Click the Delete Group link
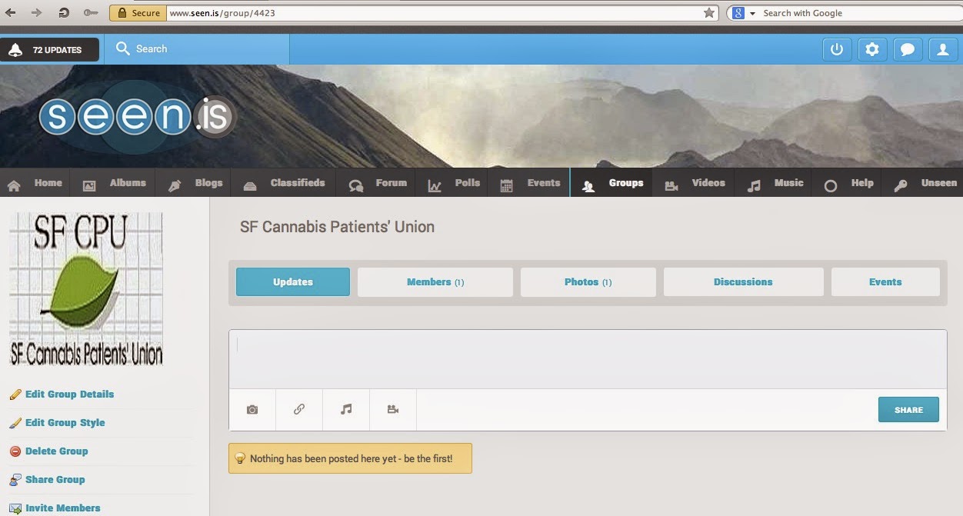This screenshot has height=516, width=963. [56, 451]
